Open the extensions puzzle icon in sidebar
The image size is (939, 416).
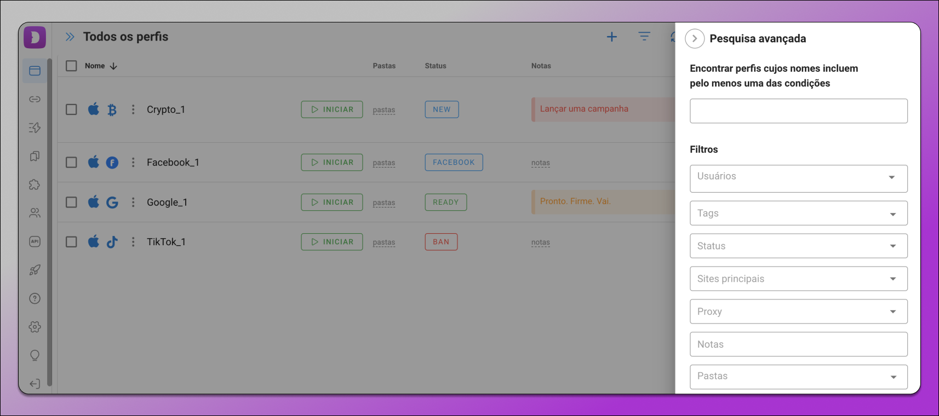[35, 184]
